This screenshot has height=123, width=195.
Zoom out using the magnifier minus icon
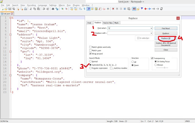(x=66, y=9)
